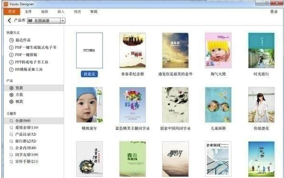Click the H5模板采集工具 info icon

(x=11, y=69)
